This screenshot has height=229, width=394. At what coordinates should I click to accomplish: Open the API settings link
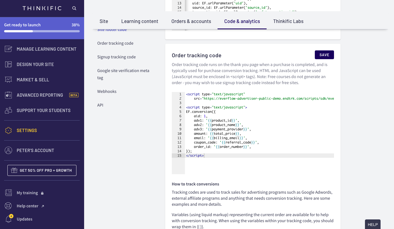tap(100, 105)
